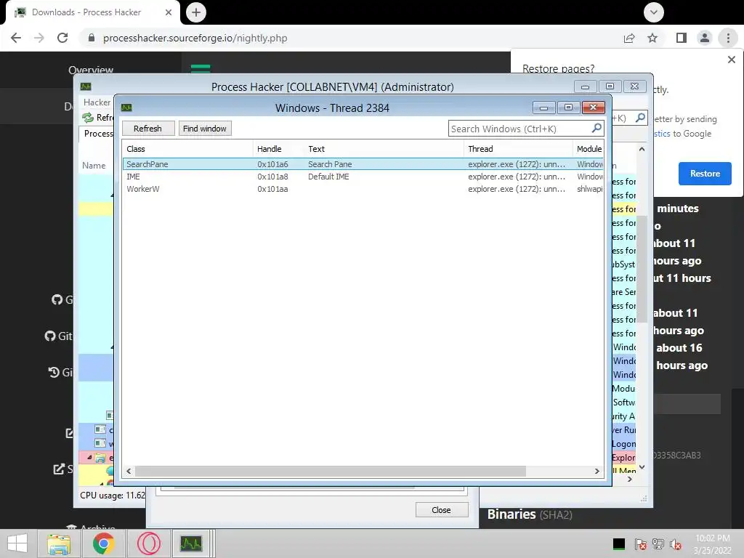Bookmark this page with the star icon
Viewport: 744px width, 558px height.
[x=652, y=38]
